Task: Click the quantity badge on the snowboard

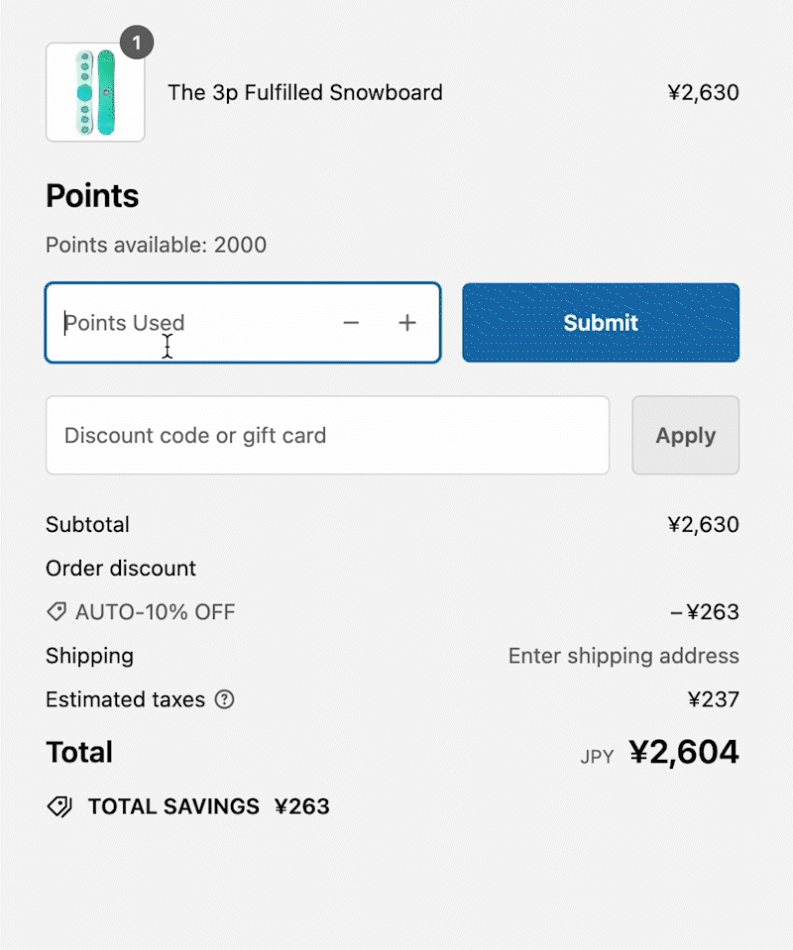Action: click(137, 43)
